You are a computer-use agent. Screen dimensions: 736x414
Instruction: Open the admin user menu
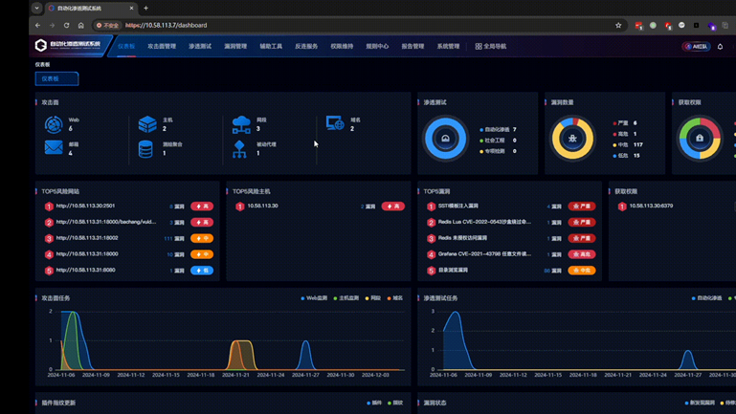point(696,46)
